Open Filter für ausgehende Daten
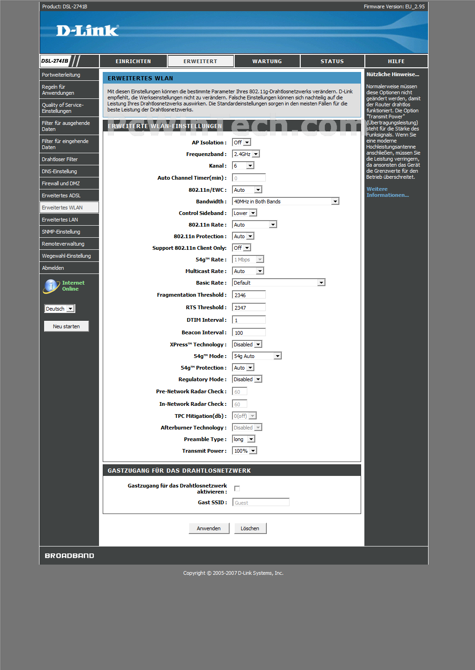475x670 pixels. [x=69, y=126]
